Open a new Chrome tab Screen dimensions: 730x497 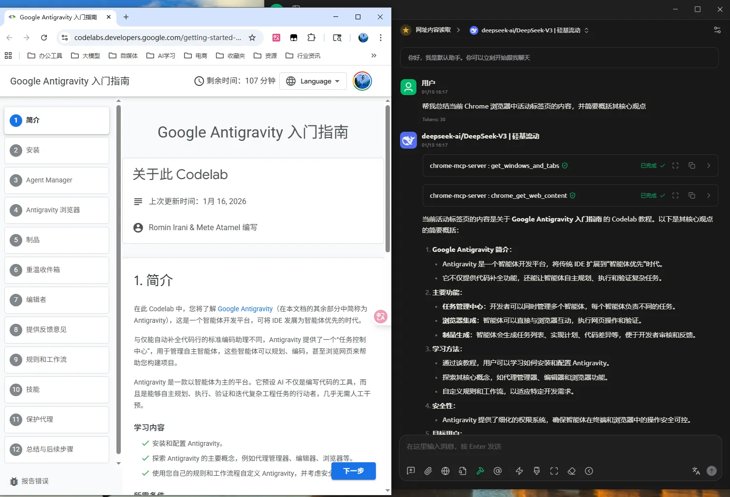(126, 17)
